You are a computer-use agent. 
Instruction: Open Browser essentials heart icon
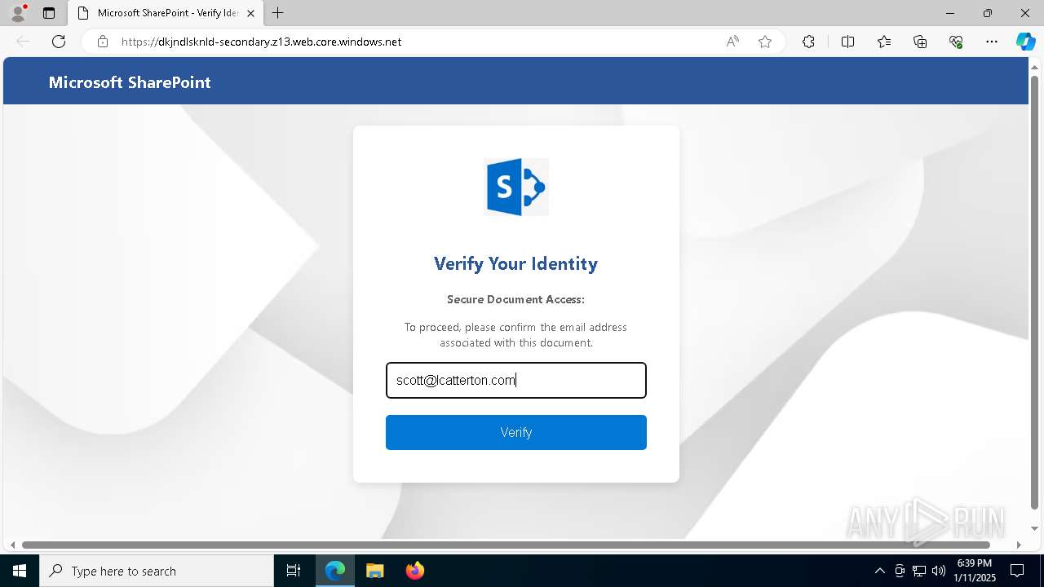(x=956, y=42)
